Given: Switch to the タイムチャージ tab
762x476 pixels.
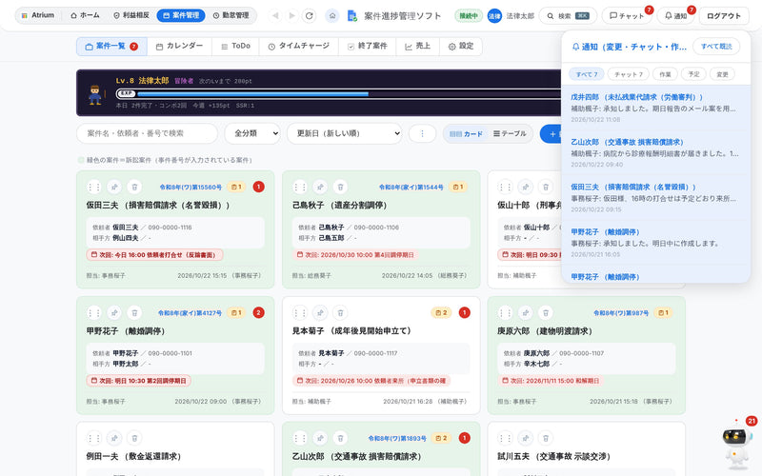Looking at the screenshot, I should 299,46.
